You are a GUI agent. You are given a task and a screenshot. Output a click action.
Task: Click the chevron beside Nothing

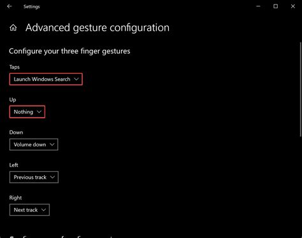39,112
